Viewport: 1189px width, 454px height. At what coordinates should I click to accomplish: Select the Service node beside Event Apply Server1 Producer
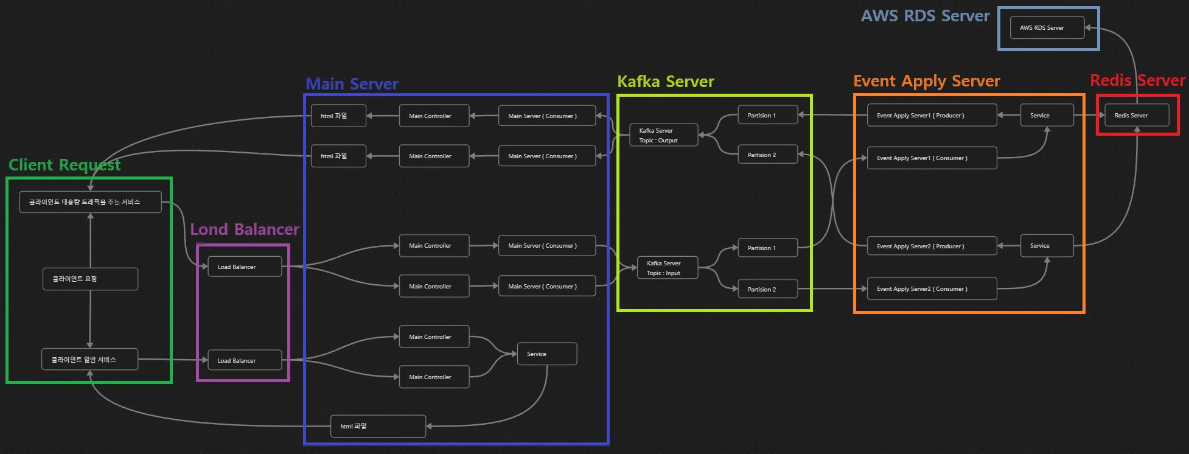click(x=1047, y=116)
